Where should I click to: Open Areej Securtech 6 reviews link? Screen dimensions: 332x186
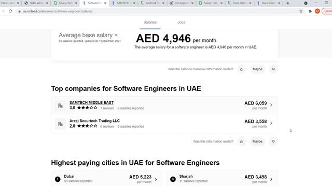pos(107,127)
